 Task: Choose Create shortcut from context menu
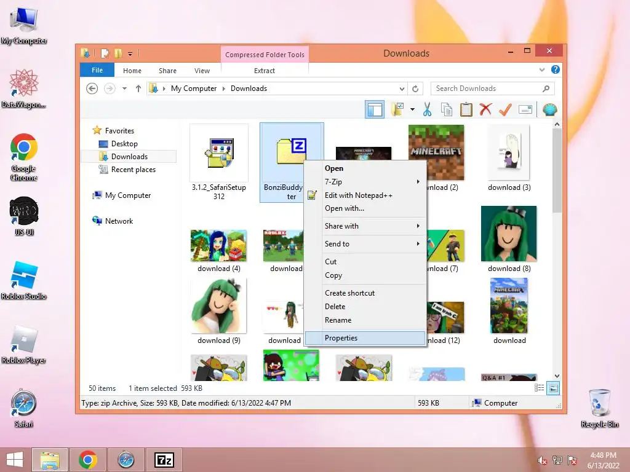pyautogui.click(x=365, y=293)
